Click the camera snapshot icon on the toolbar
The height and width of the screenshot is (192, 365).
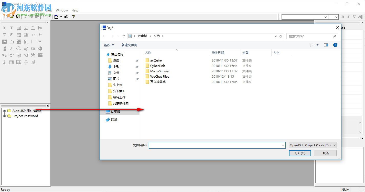[66, 17]
